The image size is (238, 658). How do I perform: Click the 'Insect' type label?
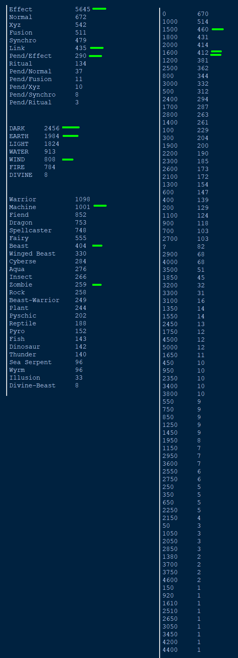click(21, 277)
